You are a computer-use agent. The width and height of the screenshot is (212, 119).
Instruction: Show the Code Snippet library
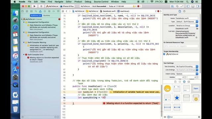coord(180,82)
